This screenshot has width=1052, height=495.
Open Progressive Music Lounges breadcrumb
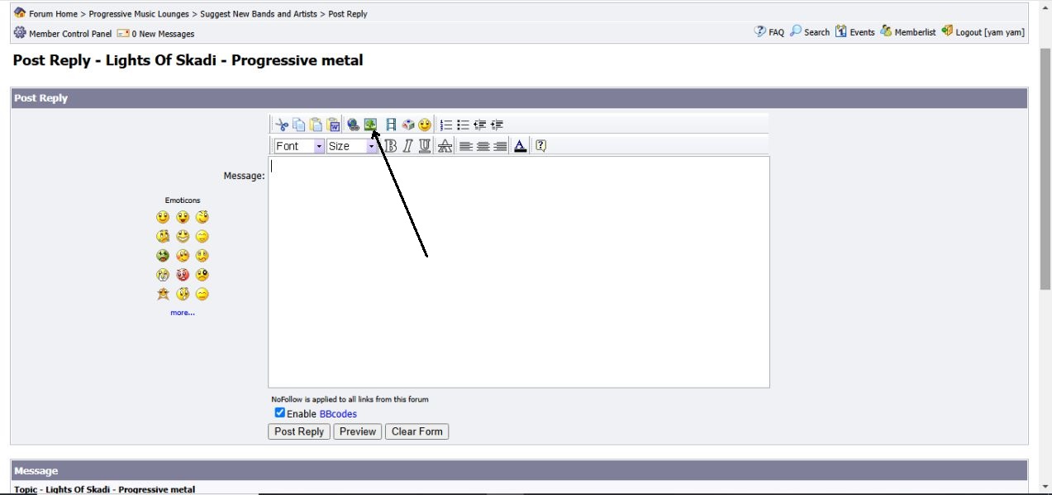pos(139,14)
